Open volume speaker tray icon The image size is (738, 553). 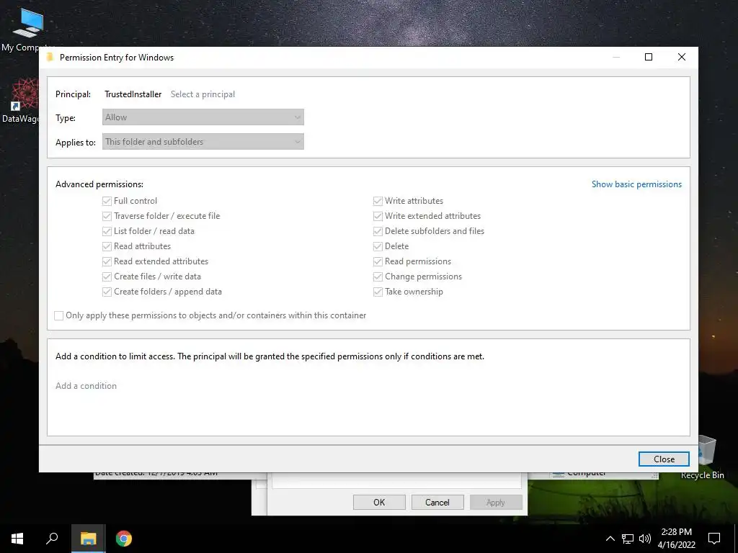pos(645,539)
